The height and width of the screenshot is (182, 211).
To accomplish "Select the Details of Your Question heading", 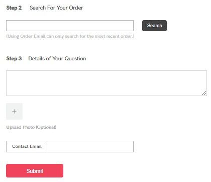I will tap(57, 58).
